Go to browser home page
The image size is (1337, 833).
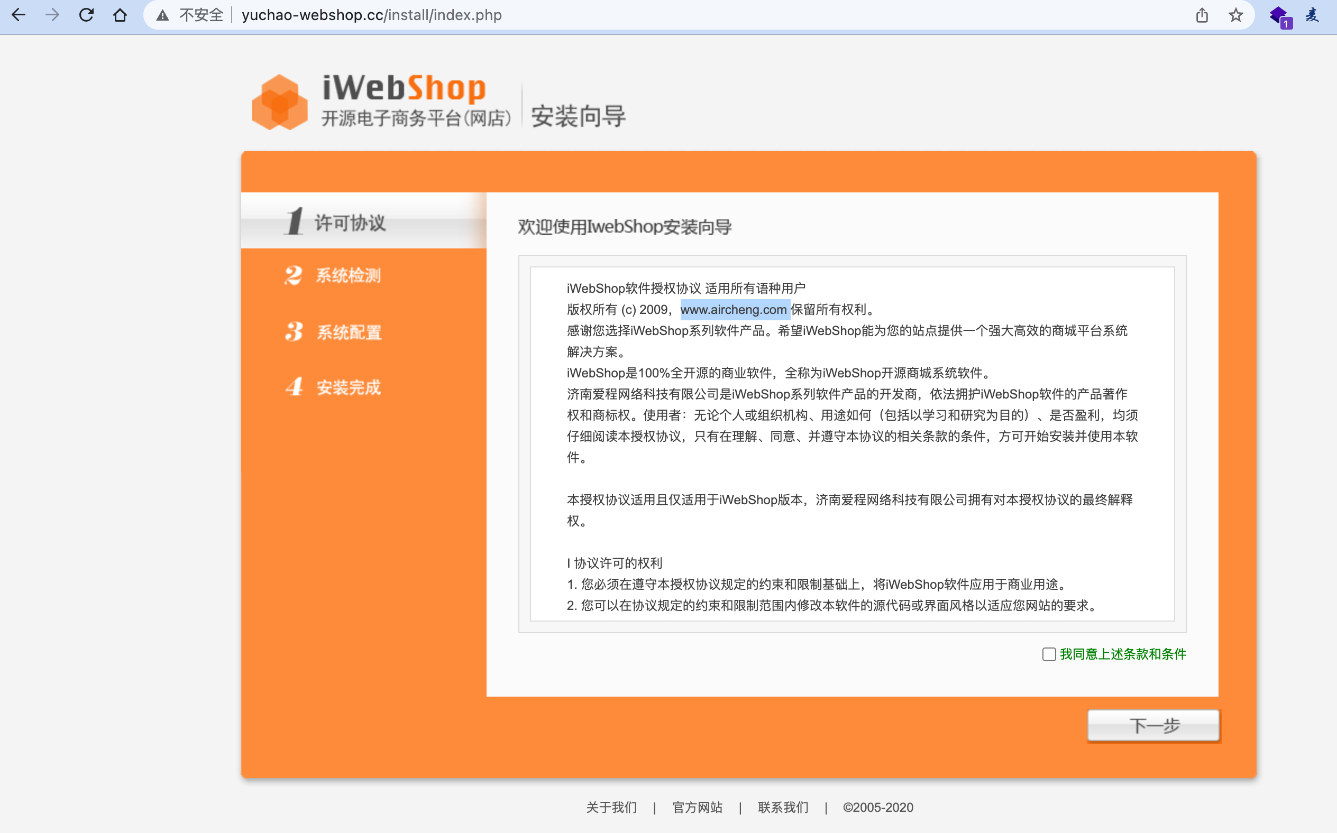(x=120, y=15)
